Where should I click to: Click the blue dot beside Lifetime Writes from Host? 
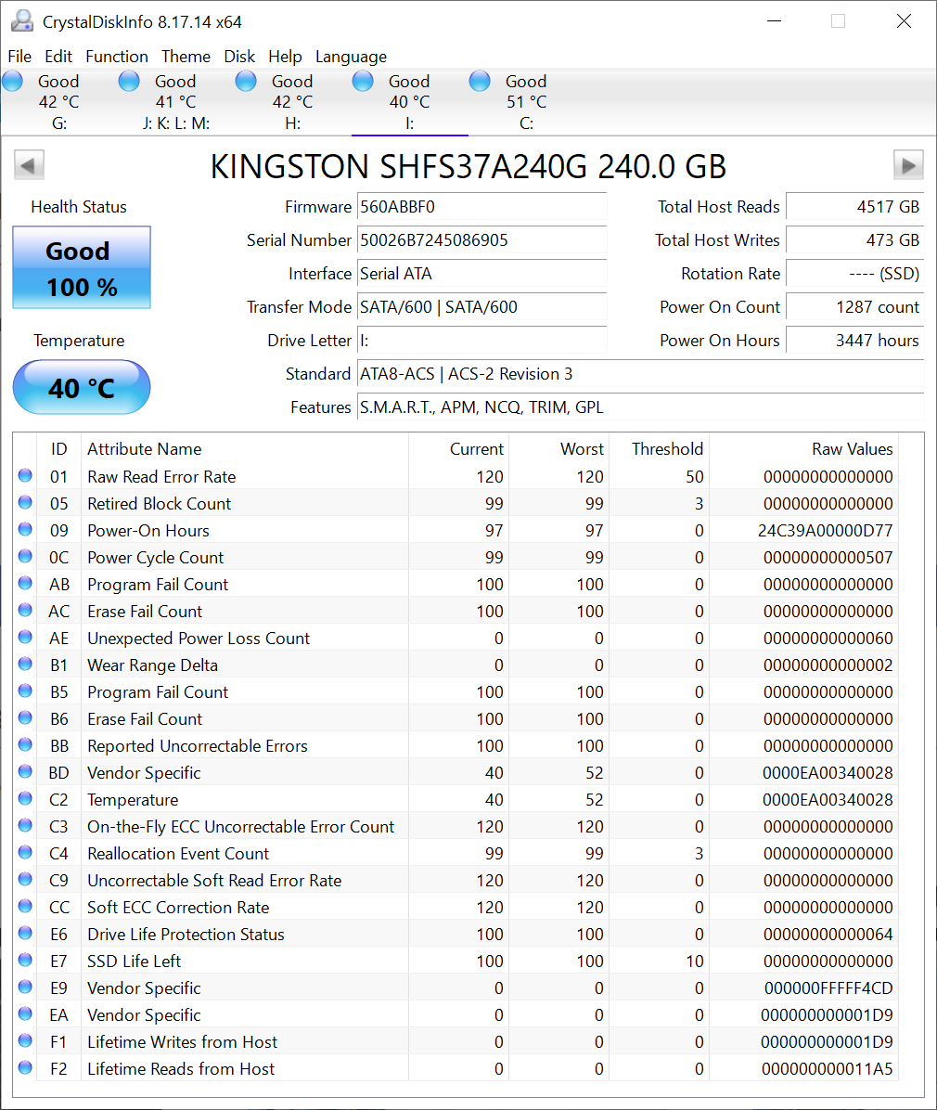pos(25,1039)
